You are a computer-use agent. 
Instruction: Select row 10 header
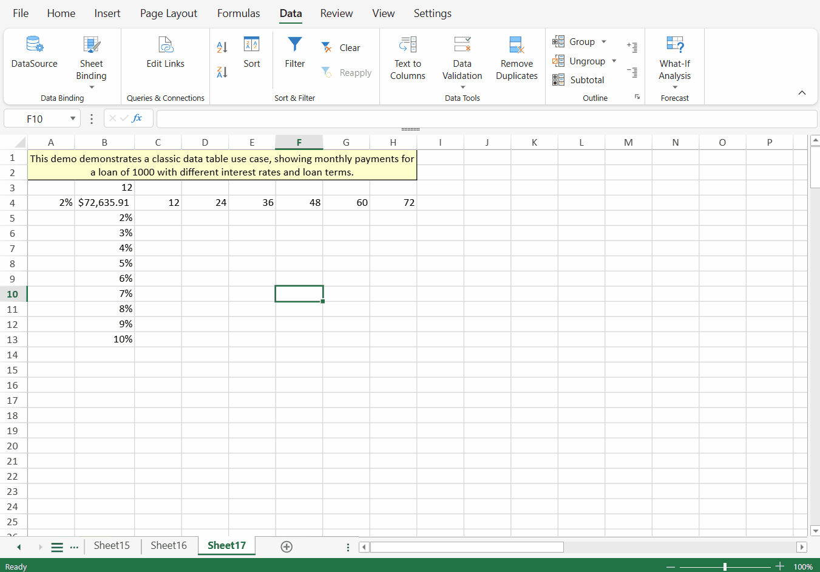13,294
